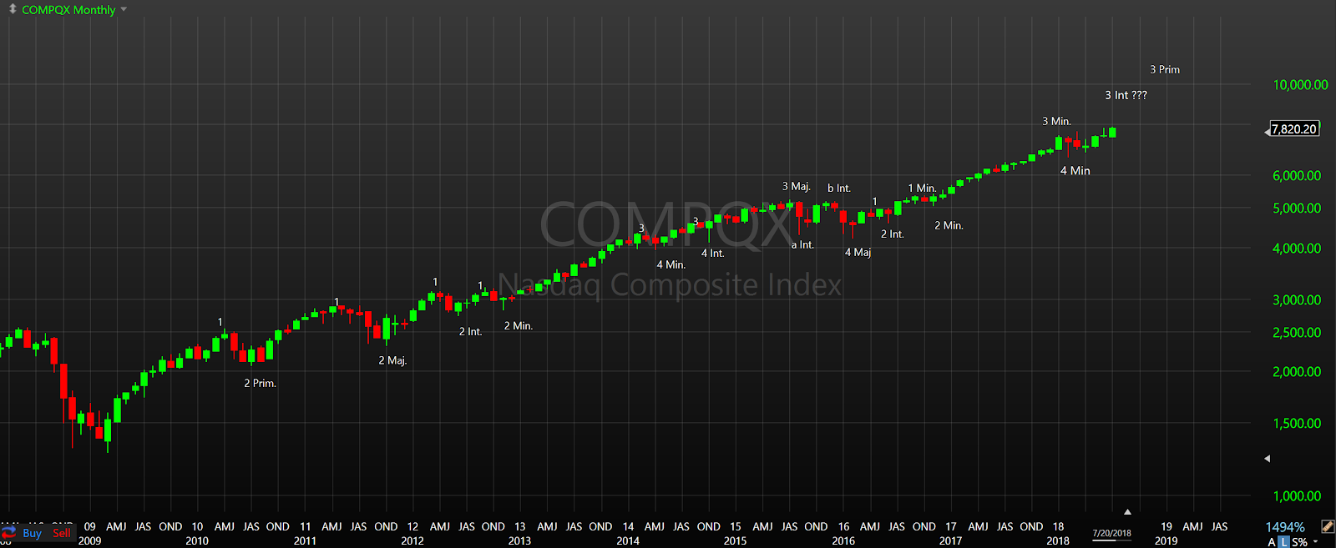Open the ruler measuring tool icon
1336x548 pixels.
point(1328,526)
